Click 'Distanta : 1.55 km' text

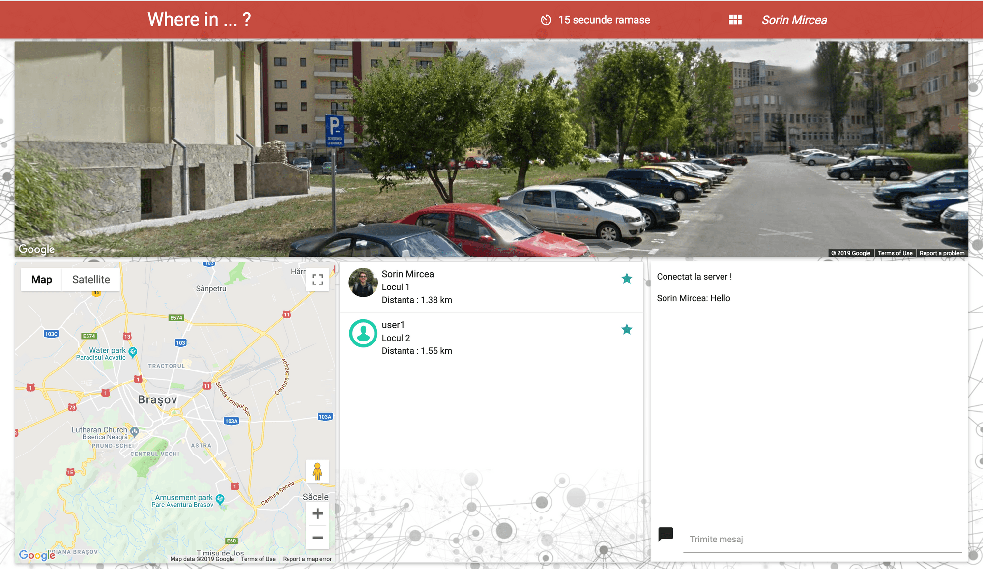[417, 351]
